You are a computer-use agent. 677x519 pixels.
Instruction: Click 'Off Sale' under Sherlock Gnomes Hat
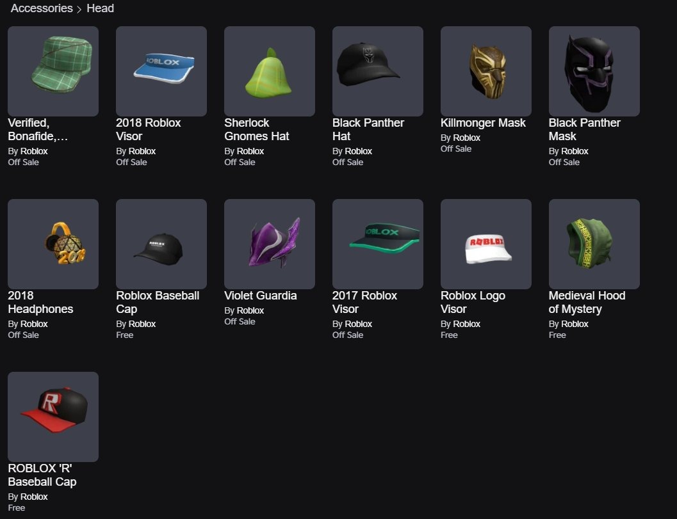[240, 162]
